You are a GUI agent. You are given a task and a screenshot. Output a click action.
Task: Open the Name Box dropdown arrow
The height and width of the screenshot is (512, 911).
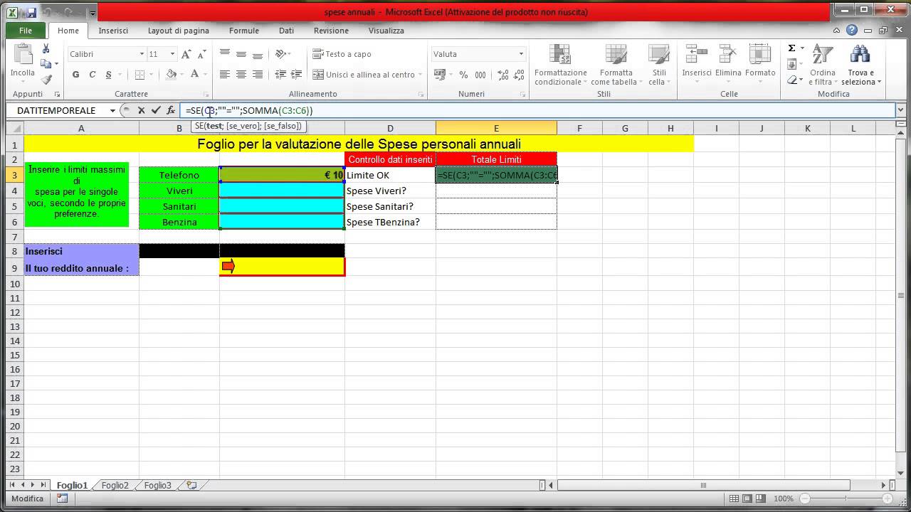112,110
